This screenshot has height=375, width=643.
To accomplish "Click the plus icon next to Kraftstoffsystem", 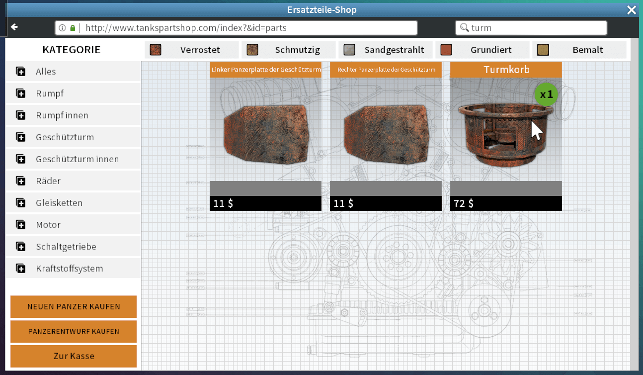I will tap(21, 269).
